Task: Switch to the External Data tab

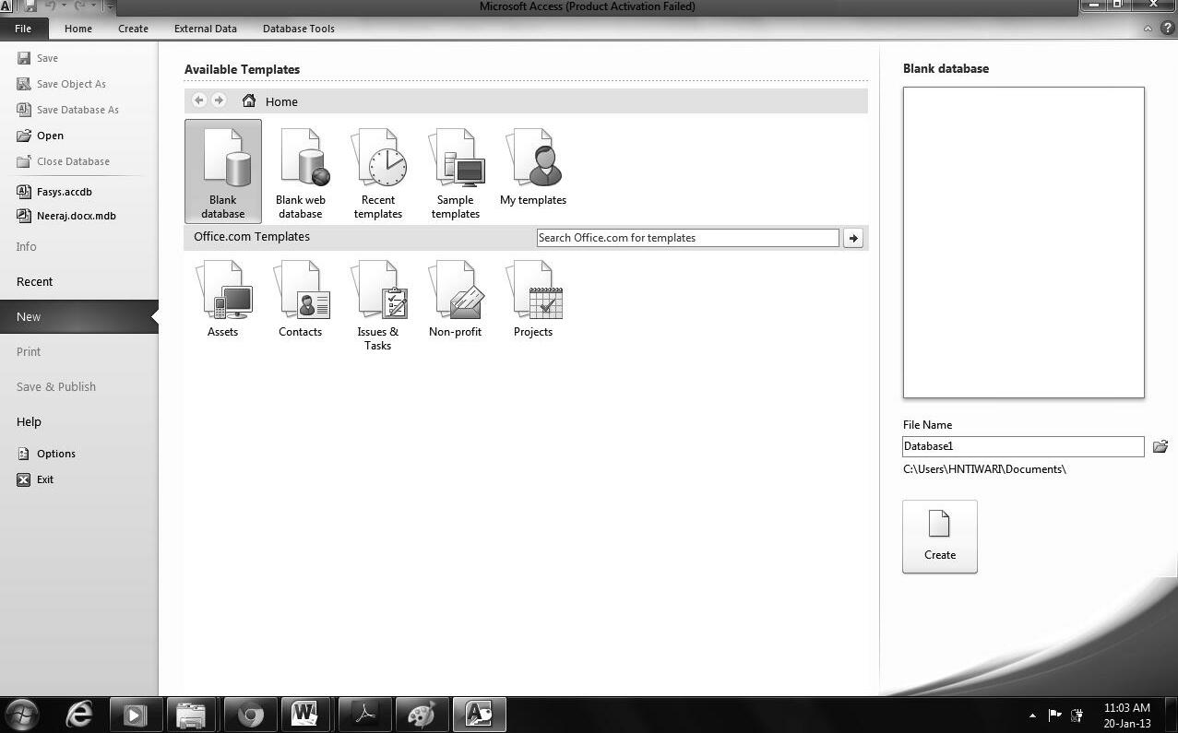Action: click(x=206, y=29)
